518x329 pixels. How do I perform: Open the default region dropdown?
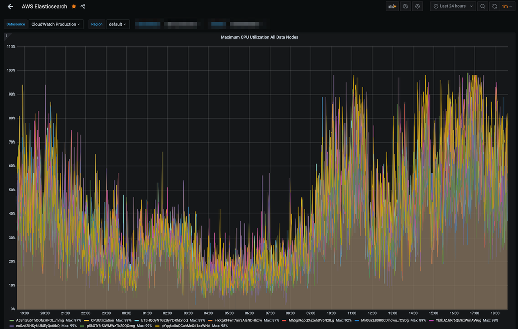(117, 24)
